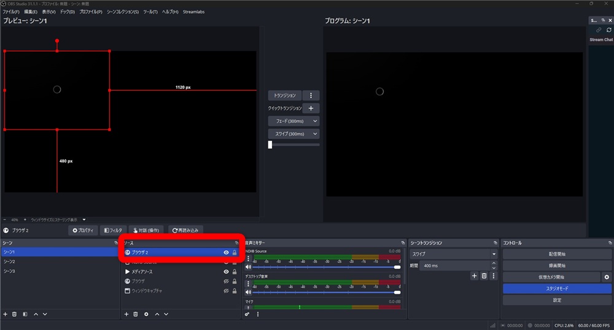Screen dimensions: 614x330
Task: Show the hidden ブラウザ source
Action: [226, 281]
